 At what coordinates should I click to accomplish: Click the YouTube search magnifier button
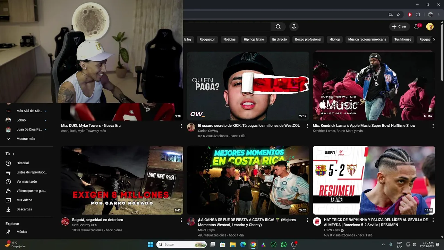[x=278, y=27]
